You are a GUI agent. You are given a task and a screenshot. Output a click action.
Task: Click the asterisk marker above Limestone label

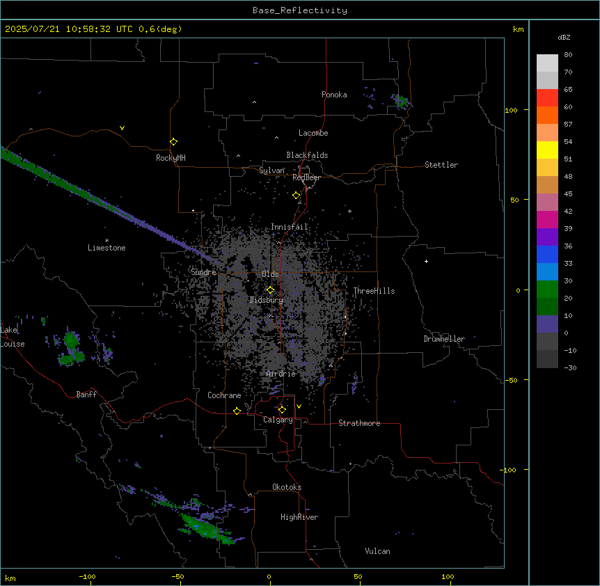click(x=106, y=240)
